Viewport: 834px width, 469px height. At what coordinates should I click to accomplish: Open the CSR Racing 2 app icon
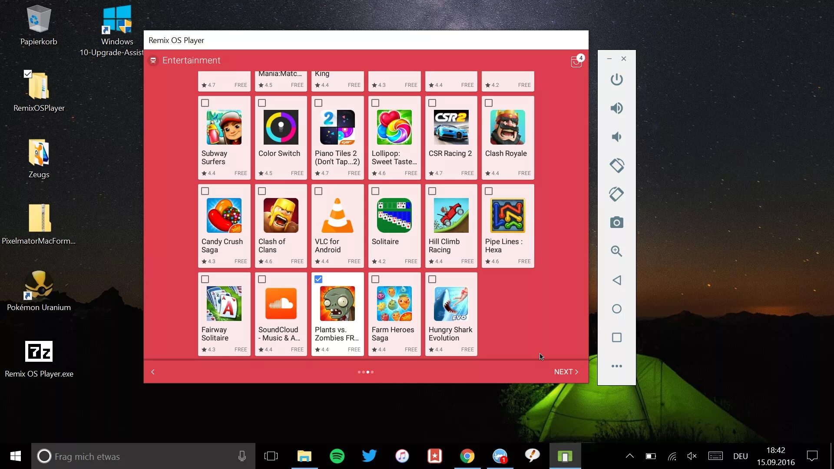click(451, 127)
